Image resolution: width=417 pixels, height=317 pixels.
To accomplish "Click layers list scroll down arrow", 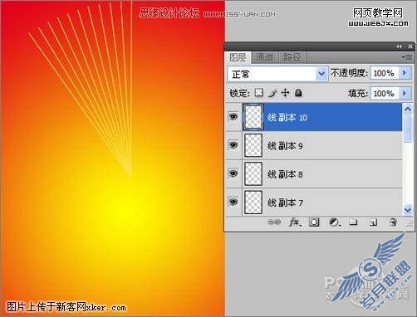I will 408,209.
